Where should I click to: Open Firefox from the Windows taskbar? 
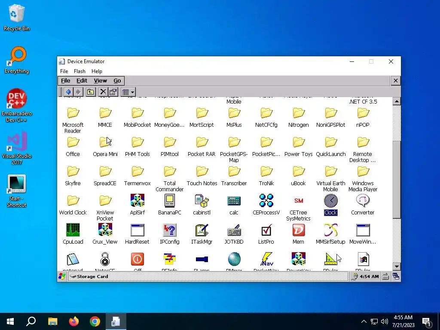(74, 321)
